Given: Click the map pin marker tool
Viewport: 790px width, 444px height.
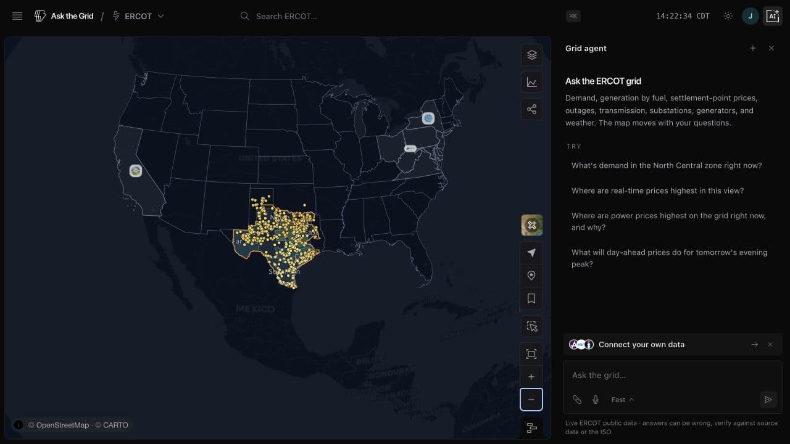Looking at the screenshot, I should (x=531, y=276).
